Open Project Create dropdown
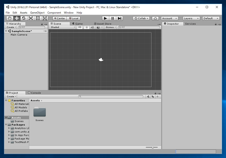The height and width of the screenshot is (158, 226). [11, 97]
